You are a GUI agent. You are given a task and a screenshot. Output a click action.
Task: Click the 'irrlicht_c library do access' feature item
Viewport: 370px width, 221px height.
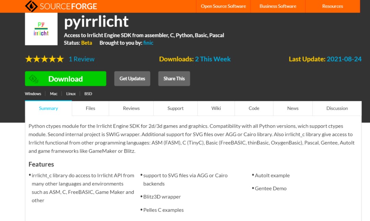[x=83, y=188]
